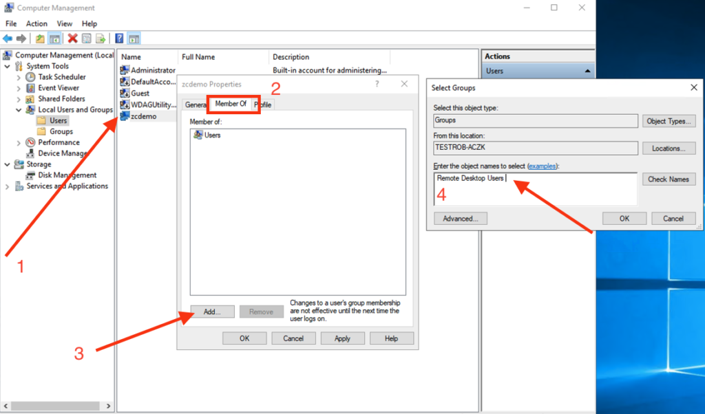The height and width of the screenshot is (414, 705).
Task: Click the Event Viewer icon in tree
Action: [x=30, y=88]
